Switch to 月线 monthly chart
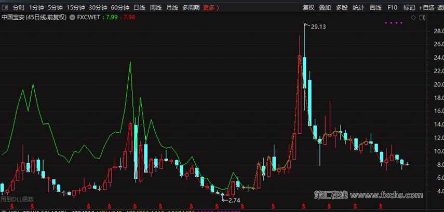The image size is (444, 212). [172, 8]
